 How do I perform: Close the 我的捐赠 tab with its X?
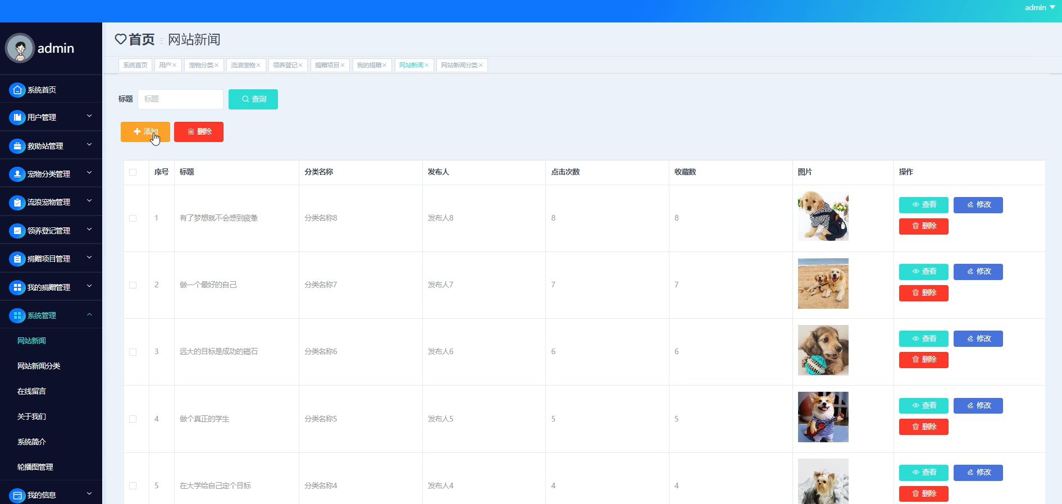[x=385, y=65]
